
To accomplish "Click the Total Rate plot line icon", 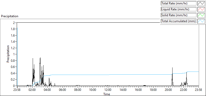I will coord(201,3).
